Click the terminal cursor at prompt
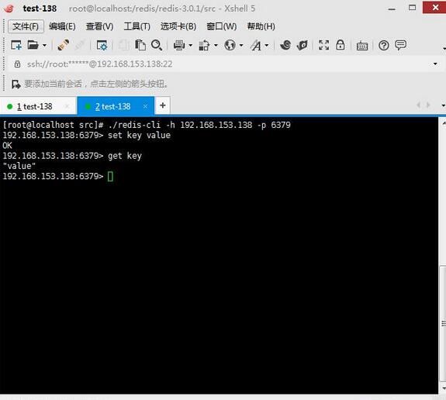Screen dimensions: 446x400 pyautogui.click(x=110, y=177)
